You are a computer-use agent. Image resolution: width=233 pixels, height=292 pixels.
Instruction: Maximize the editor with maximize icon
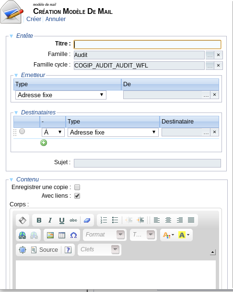pyautogui.click(x=23, y=250)
